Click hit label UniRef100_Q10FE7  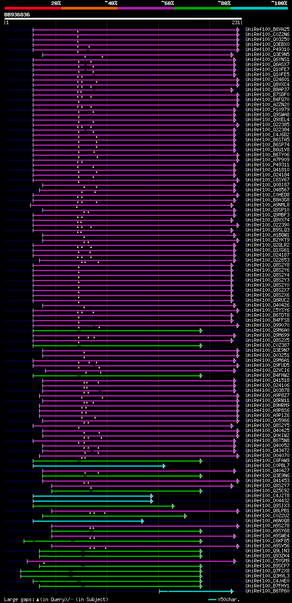(x=267, y=69)
